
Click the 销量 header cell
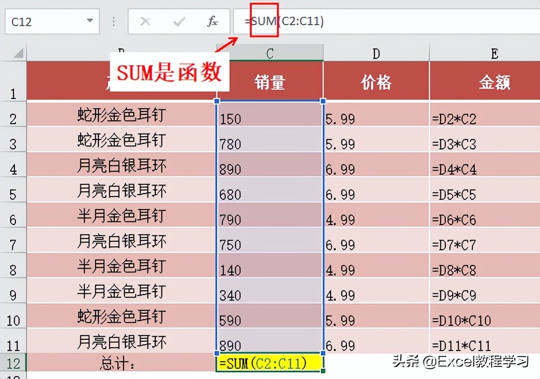(270, 81)
